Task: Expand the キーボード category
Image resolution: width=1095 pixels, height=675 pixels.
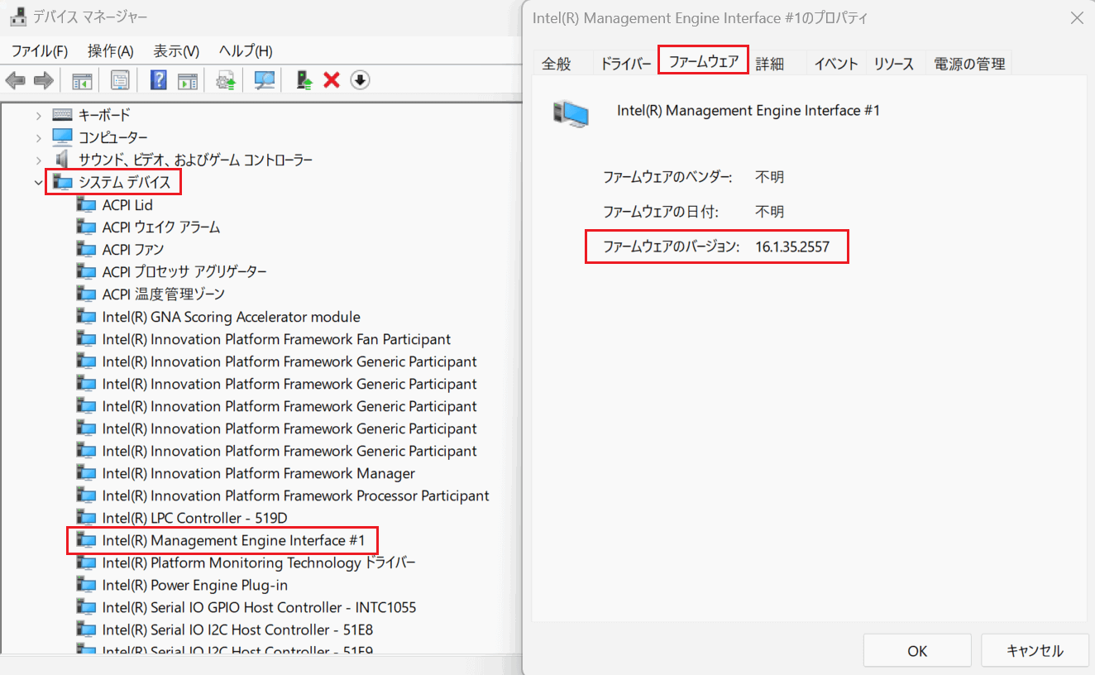Action: [x=38, y=115]
